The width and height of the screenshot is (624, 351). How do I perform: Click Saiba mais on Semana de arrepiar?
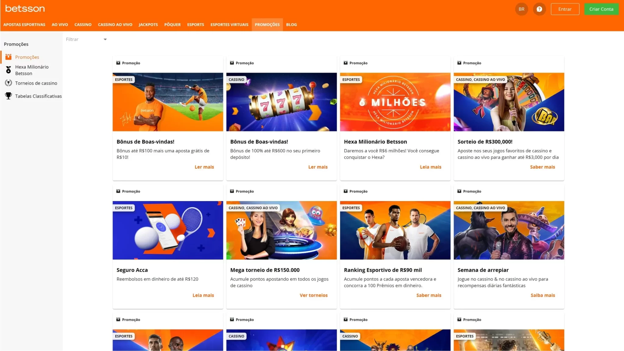pos(543,295)
